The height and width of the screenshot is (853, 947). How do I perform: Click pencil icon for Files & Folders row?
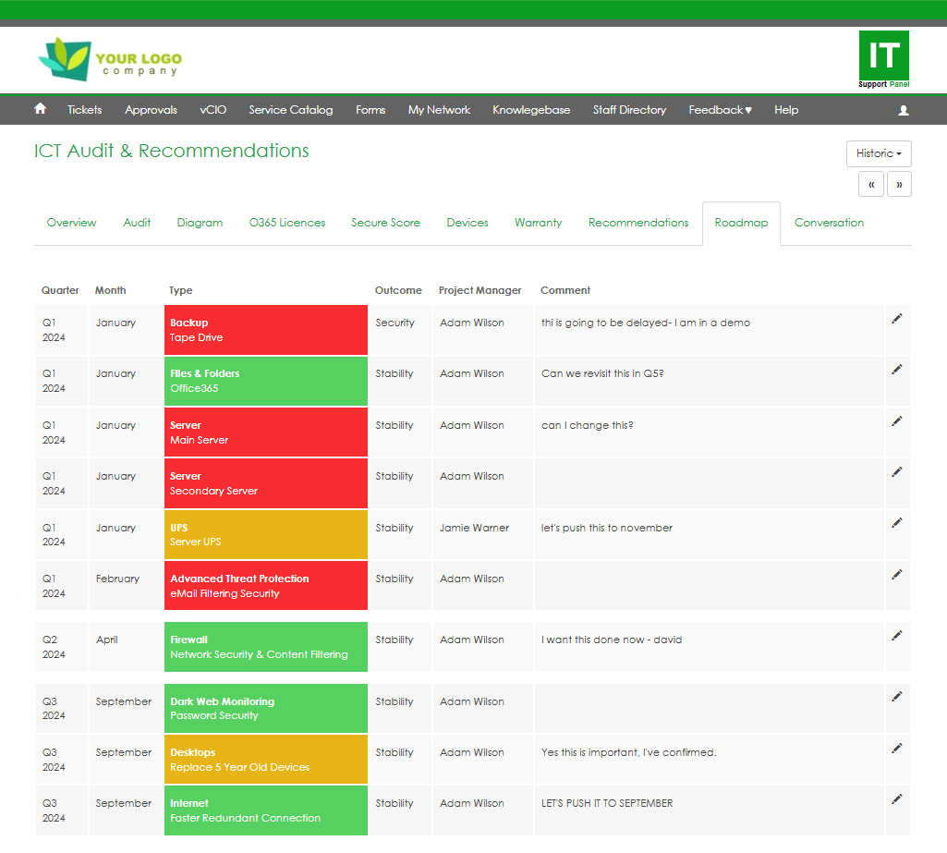(x=896, y=370)
